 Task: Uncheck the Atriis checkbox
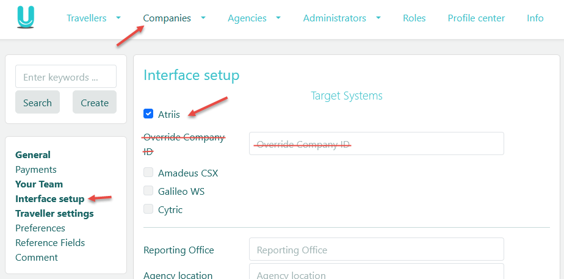click(x=148, y=114)
